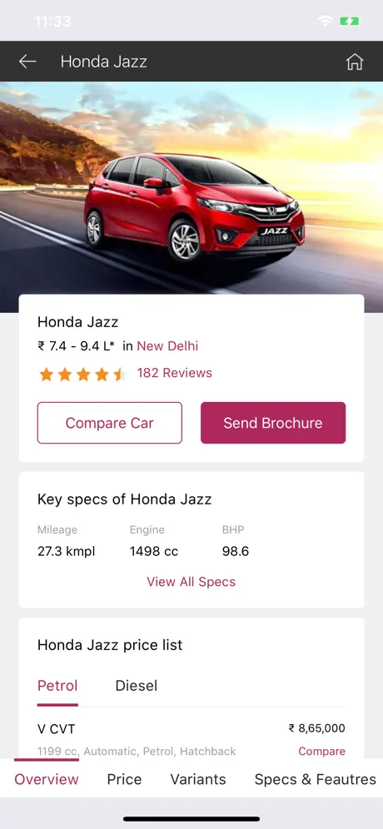This screenshot has width=383, height=829.
Task: Click Compare for V CVT variant
Action: pyautogui.click(x=321, y=752)
